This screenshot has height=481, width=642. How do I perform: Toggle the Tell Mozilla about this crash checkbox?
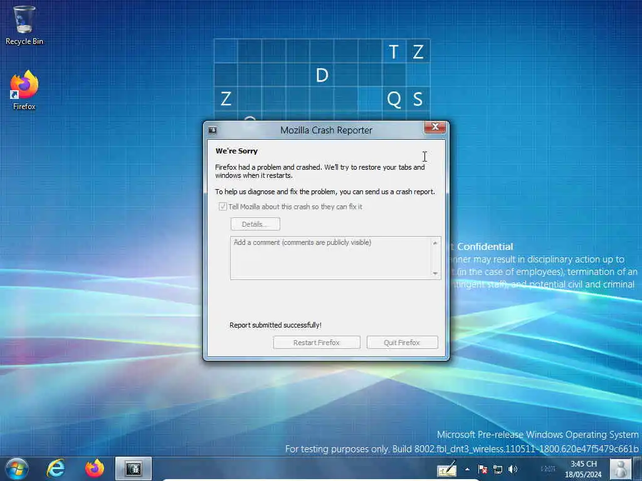click(x=223, y=207)
